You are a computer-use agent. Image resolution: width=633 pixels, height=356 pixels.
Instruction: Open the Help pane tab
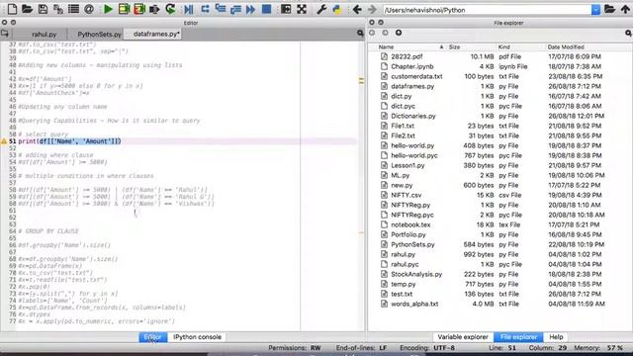tap(556, 336)
